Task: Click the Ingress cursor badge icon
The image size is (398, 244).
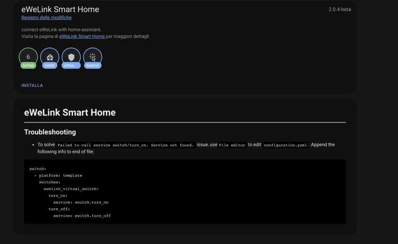Action: [93, 58]
